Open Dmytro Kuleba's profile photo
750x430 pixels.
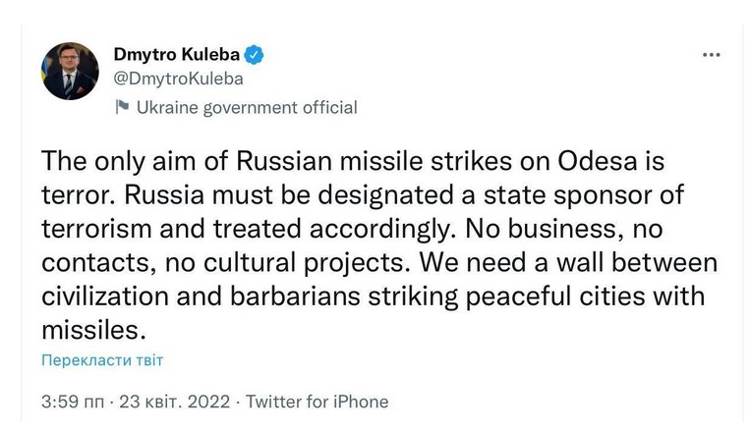point(71,72)
